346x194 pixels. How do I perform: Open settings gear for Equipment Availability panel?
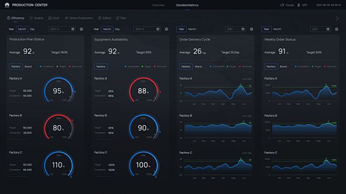(x=166, y=29)
